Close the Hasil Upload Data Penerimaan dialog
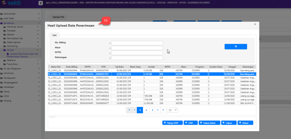 coord(255,24)
